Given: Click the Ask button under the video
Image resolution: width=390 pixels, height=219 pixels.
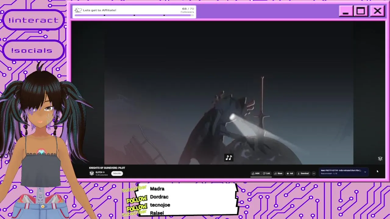Looking at the screenshot, I should 290,173.
